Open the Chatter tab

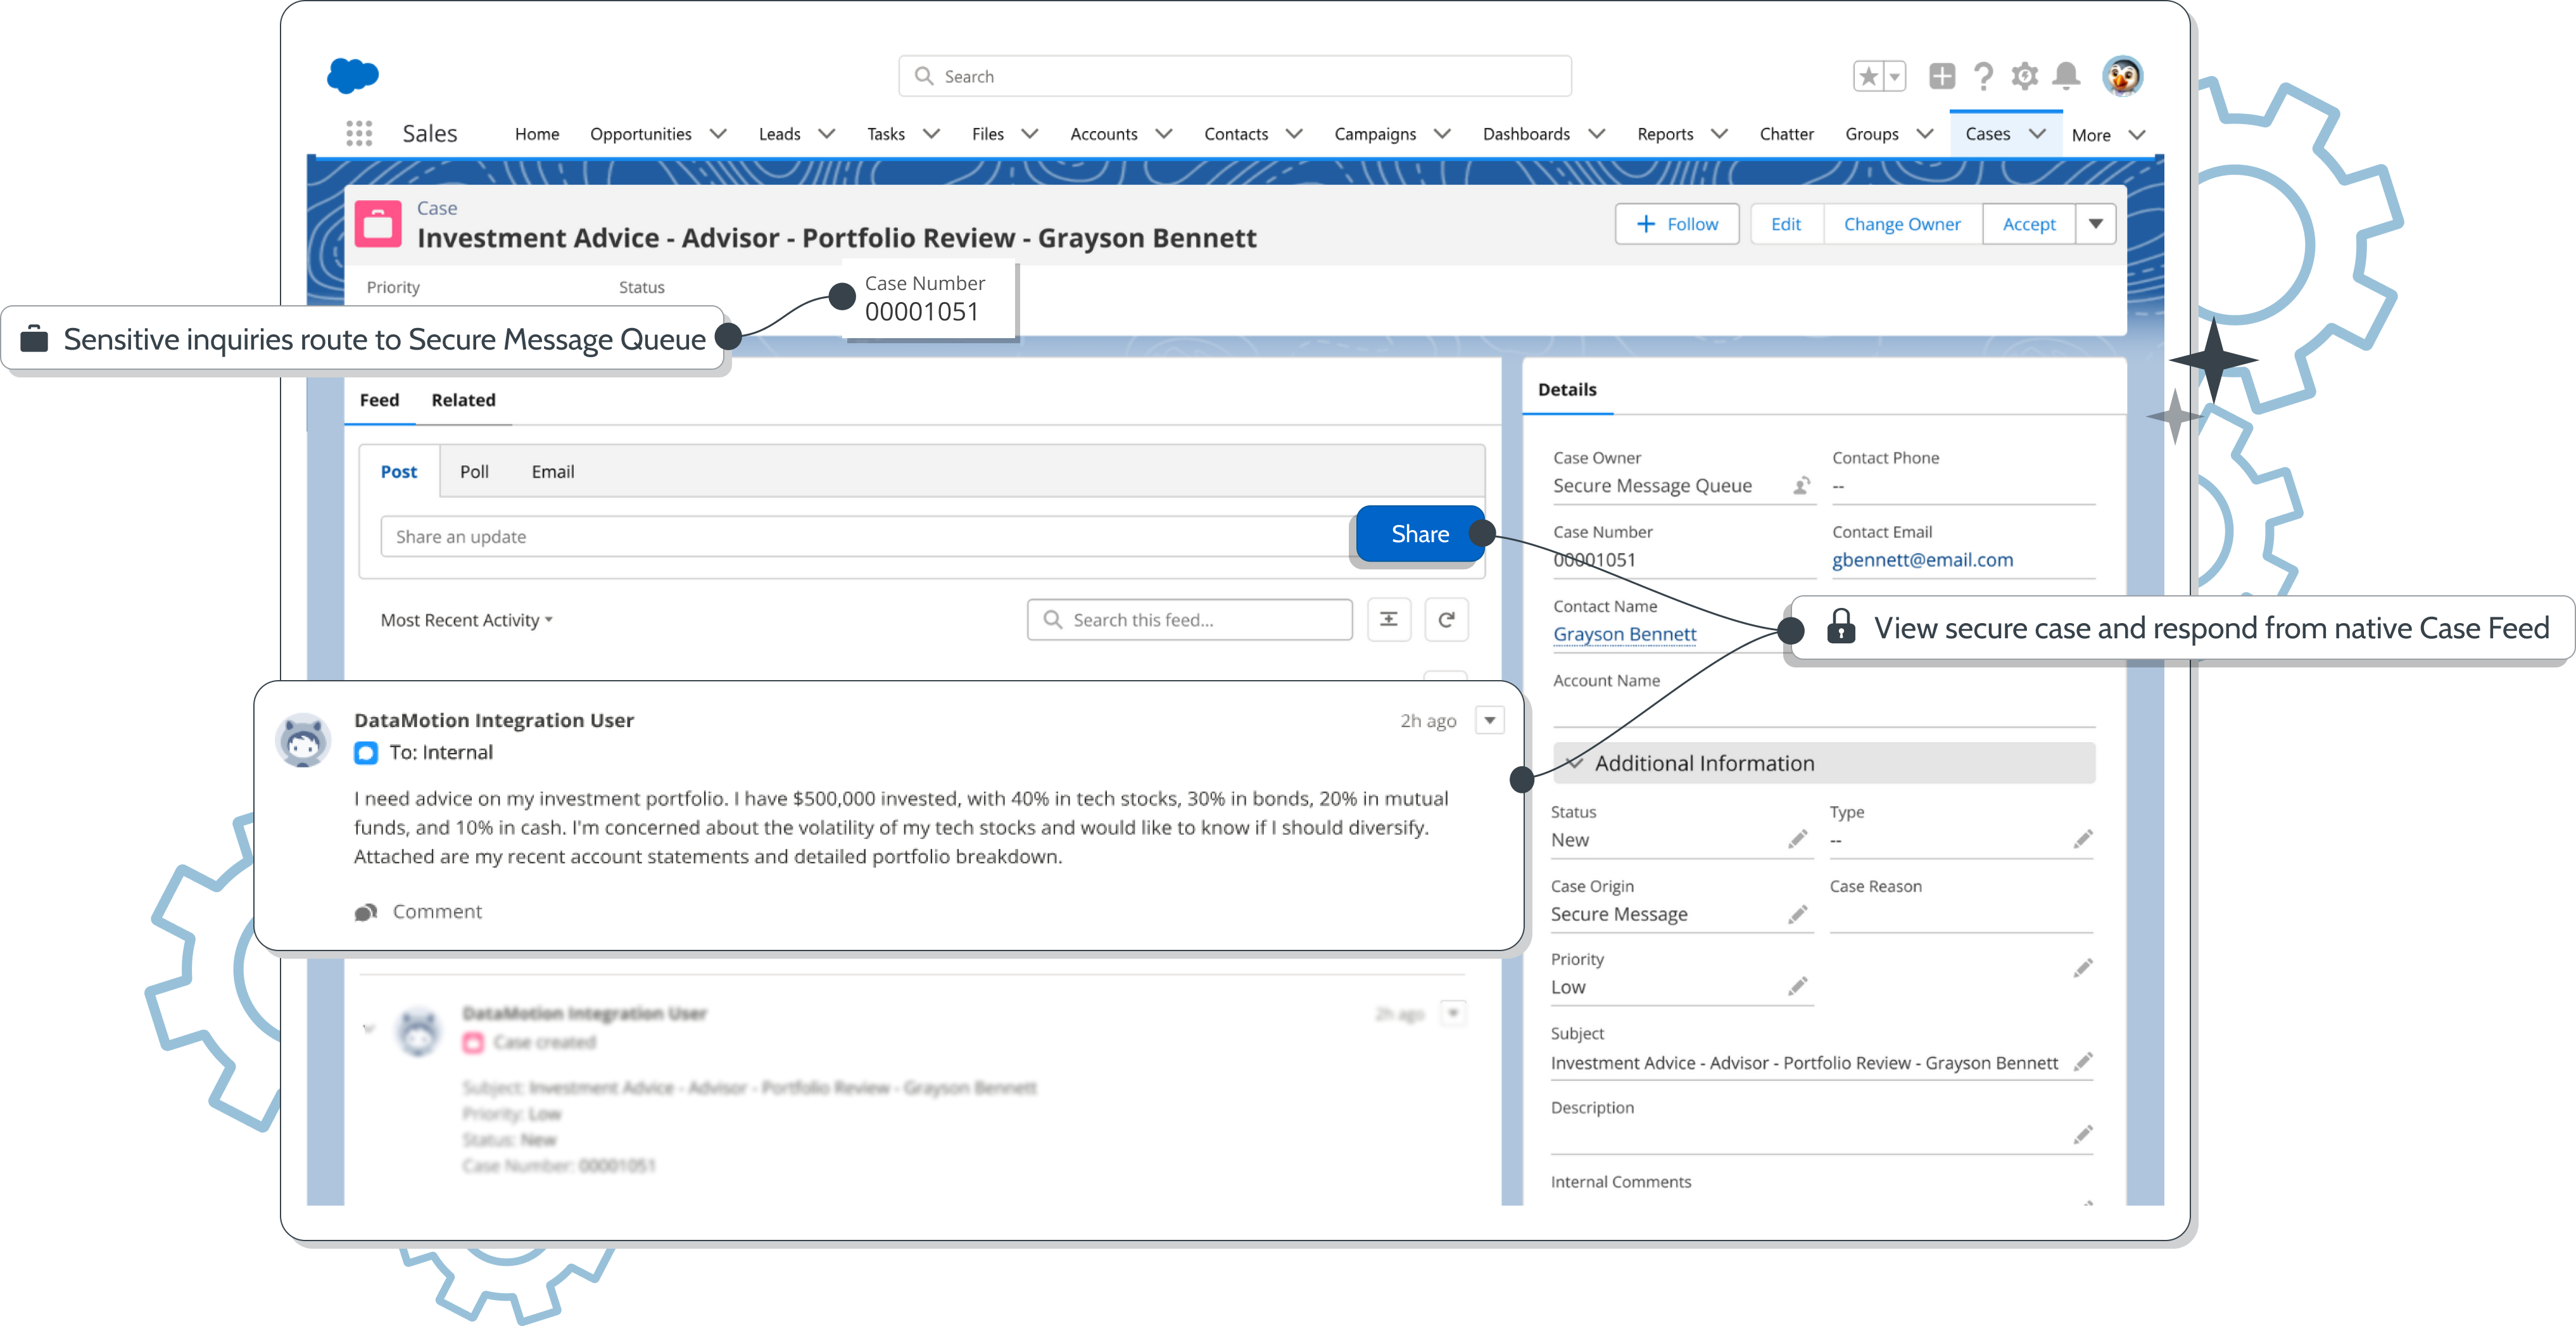click(x=1786, y=134)
